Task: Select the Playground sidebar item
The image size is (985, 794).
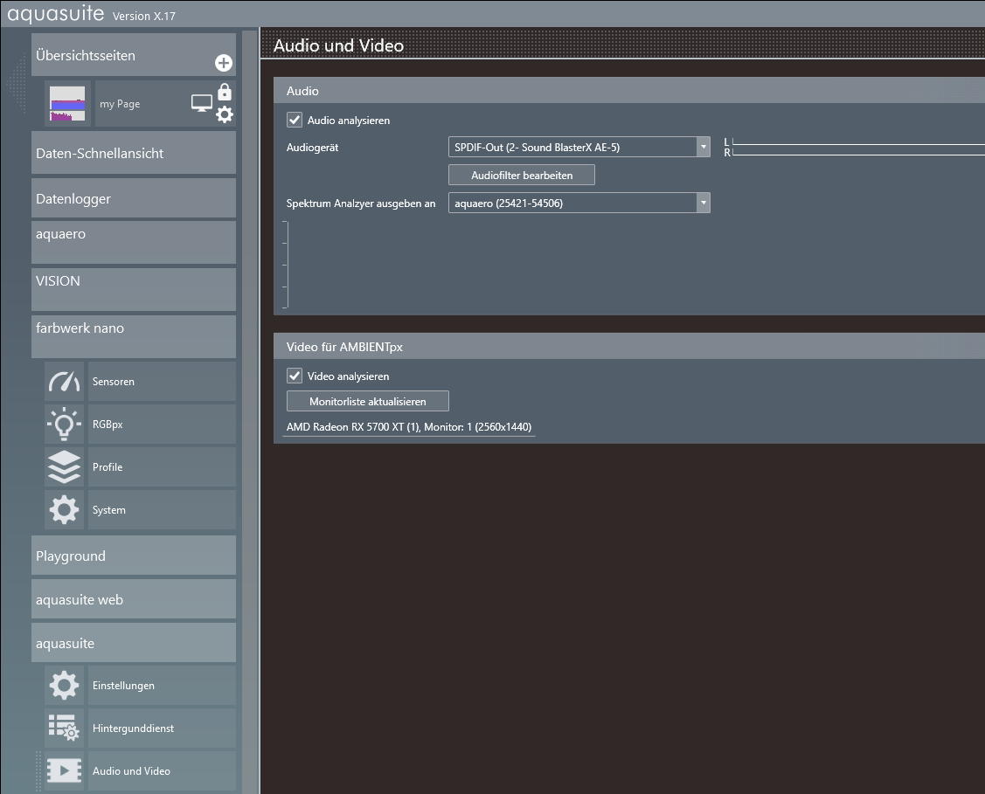Action: tap(134, 556)
